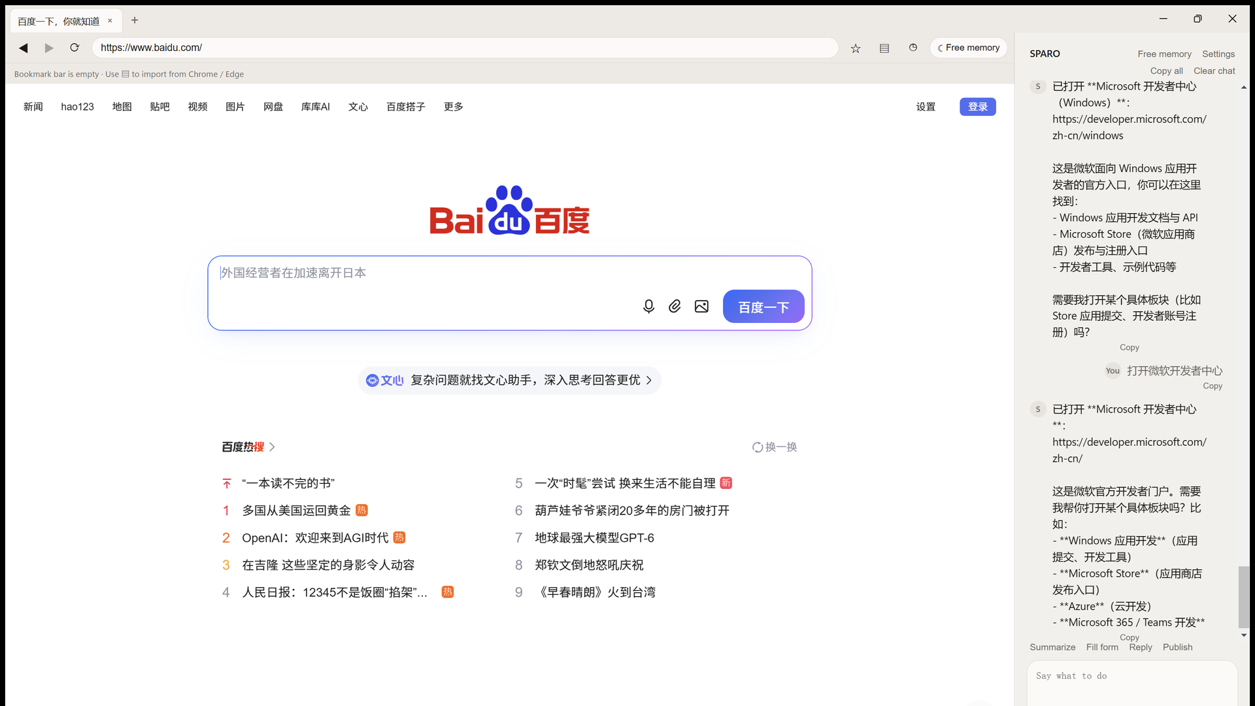The image size is (1255, 706).
Task: Expand the 百度热搜 section arrow
Action: point(272,447)
